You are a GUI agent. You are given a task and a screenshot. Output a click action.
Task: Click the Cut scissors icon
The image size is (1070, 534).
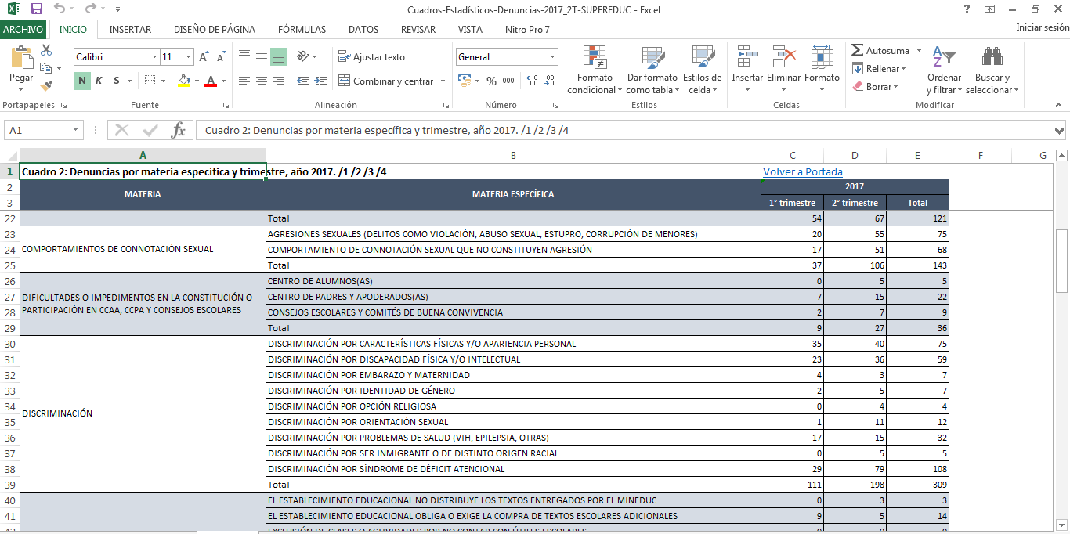click(x=46, y=50)
